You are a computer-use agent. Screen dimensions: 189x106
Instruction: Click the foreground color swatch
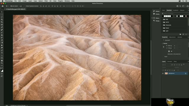point(1,70)
